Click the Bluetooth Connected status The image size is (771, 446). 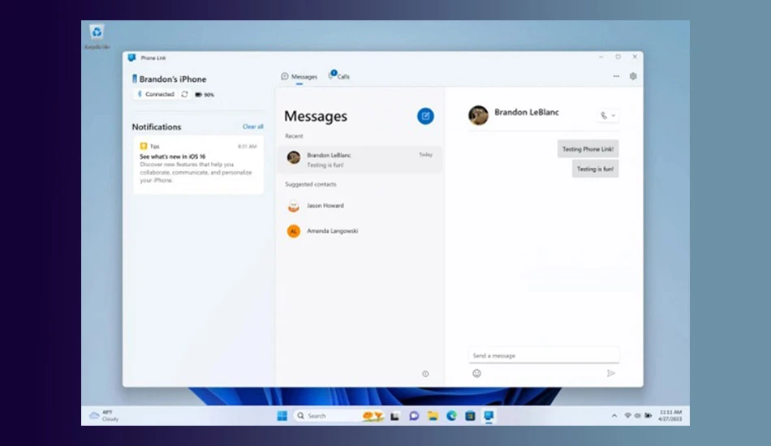155,94
